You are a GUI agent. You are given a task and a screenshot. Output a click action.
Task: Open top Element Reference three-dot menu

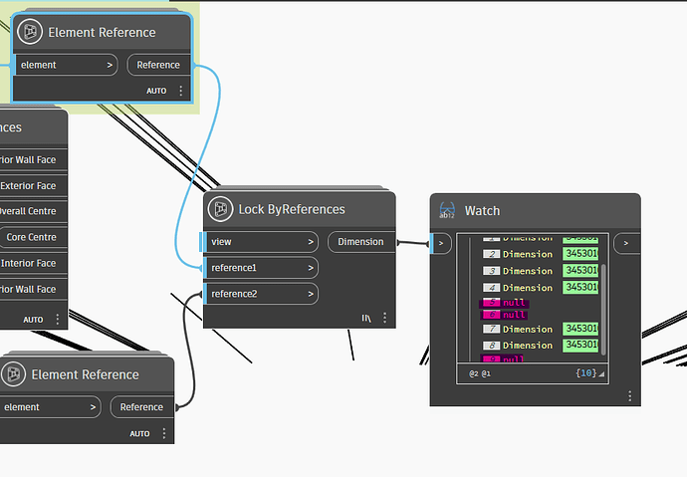pyautogui.click(x=180, y=91)
